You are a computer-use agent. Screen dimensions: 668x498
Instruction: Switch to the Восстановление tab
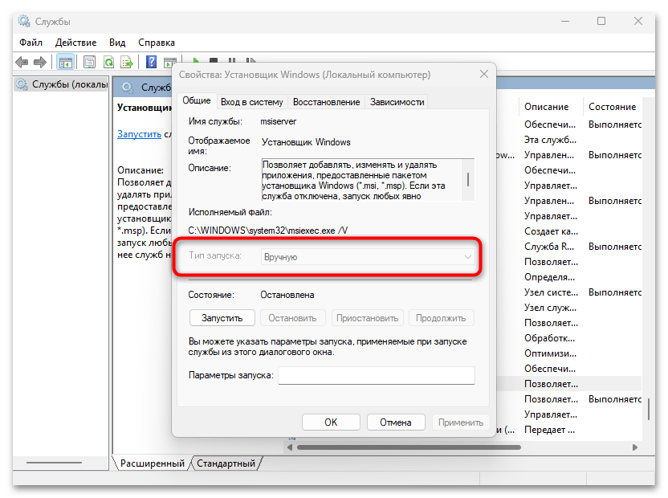click(x=326, y=102)
